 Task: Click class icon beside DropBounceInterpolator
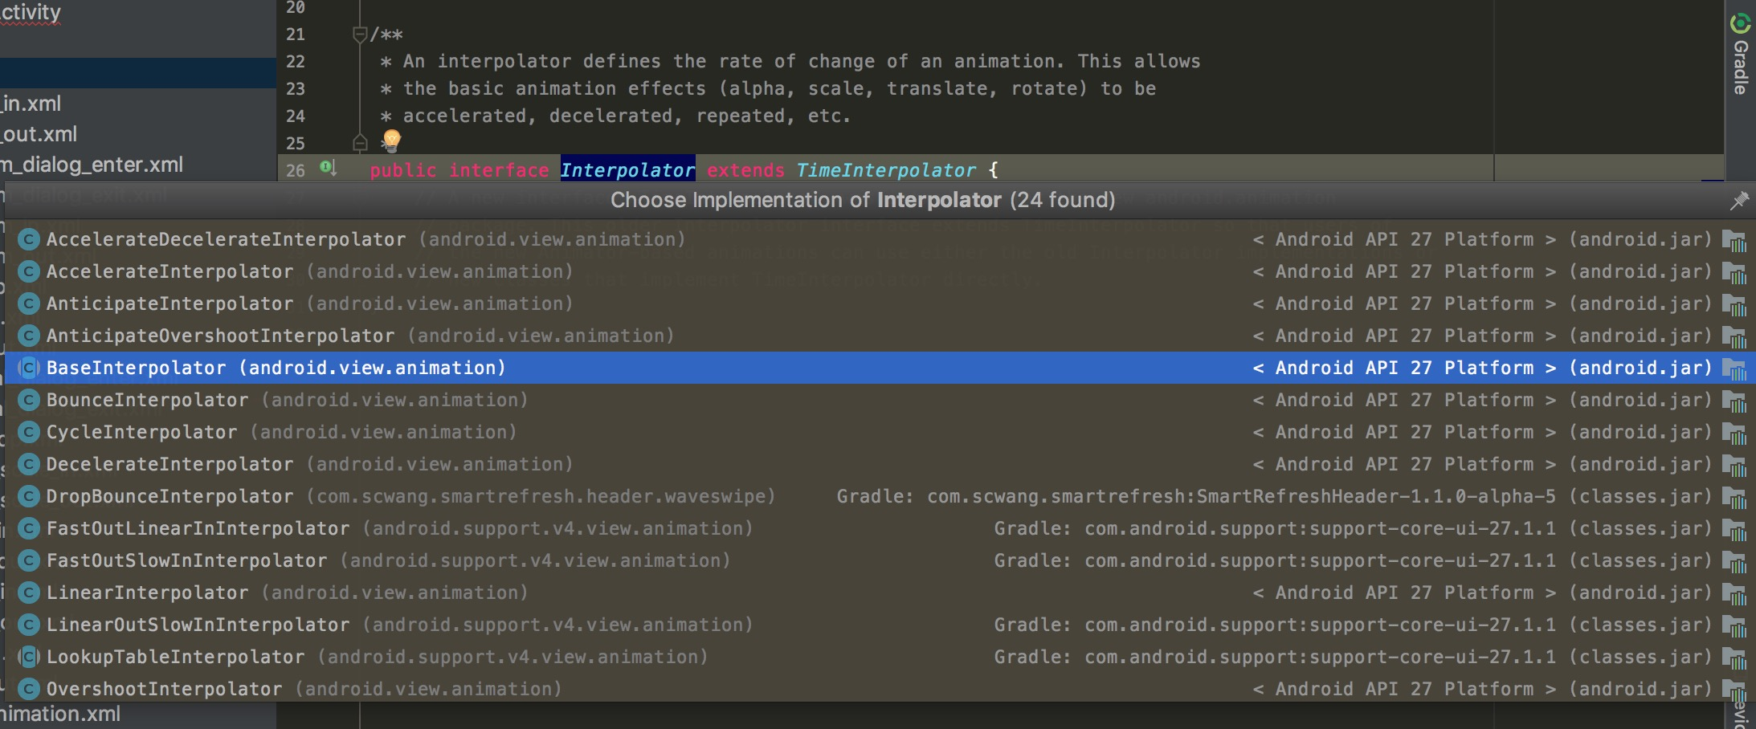(29, 496)
